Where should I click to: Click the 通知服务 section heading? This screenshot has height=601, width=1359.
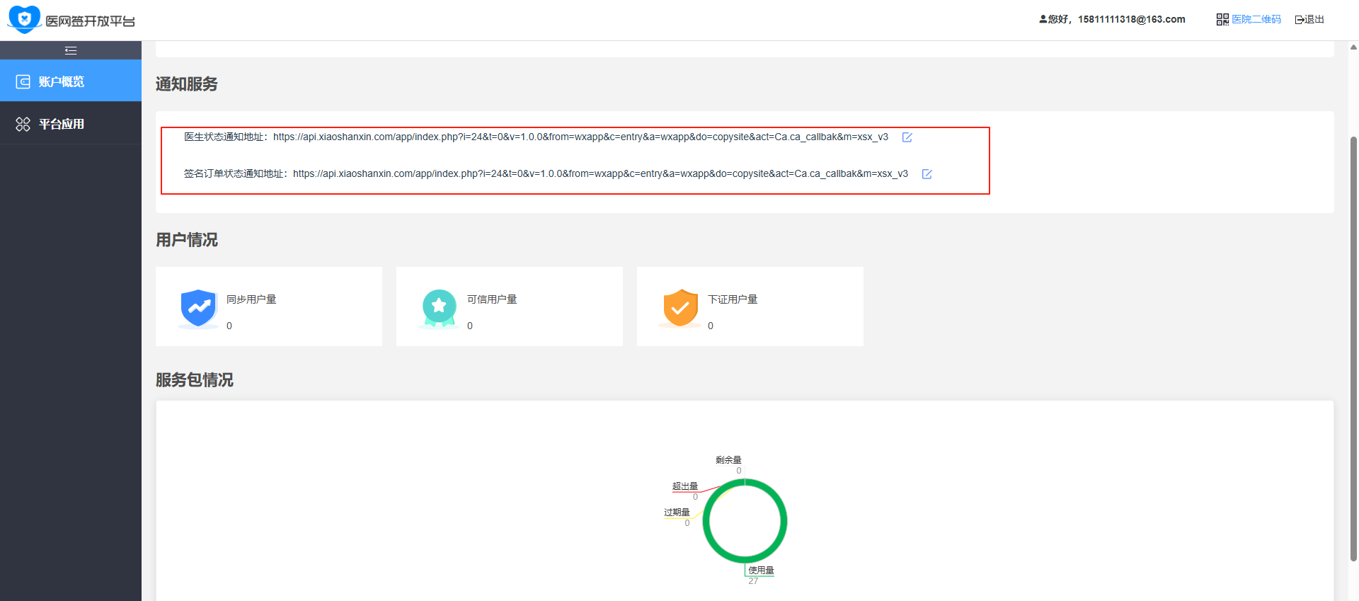point(187,84)
